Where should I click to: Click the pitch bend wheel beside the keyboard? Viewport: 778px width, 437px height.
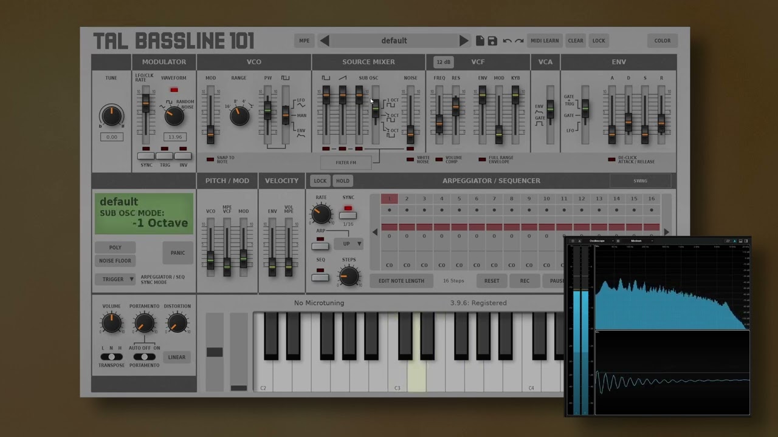tap(215, 352)
